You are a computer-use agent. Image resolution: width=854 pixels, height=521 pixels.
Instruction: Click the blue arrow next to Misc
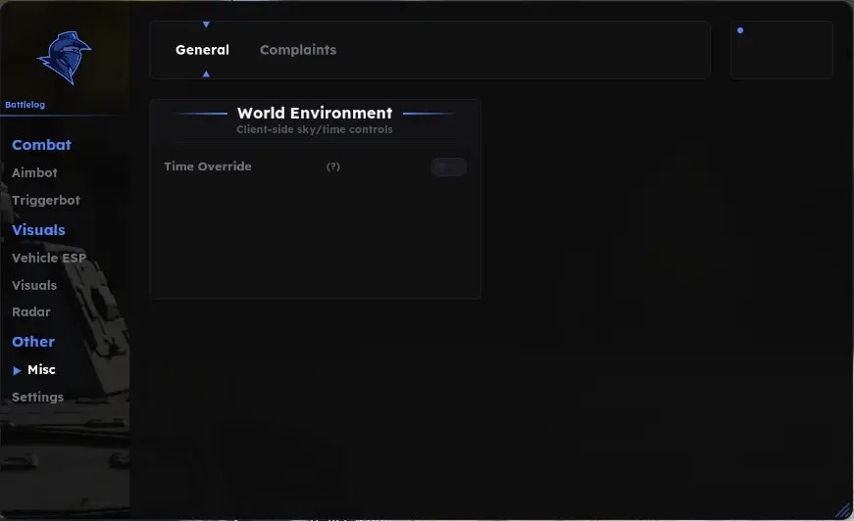point(17,370)
